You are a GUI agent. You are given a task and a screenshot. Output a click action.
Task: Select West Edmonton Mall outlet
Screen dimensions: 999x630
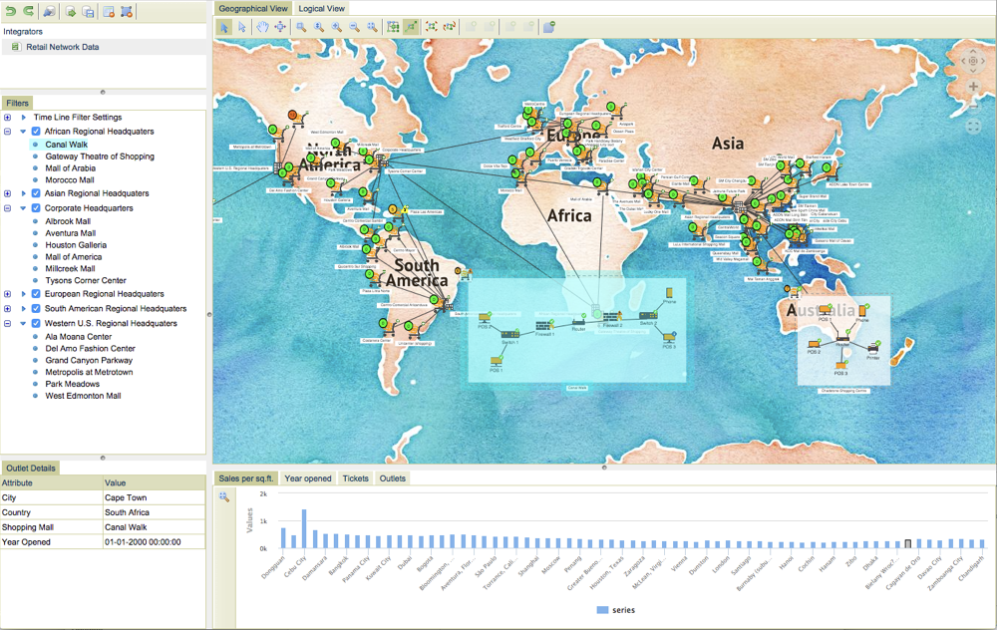click(x=83, y=396)
